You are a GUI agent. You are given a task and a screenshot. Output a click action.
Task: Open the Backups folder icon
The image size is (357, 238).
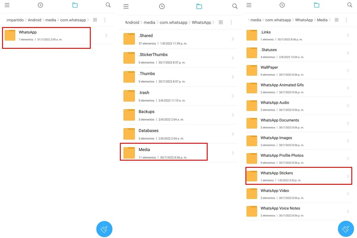[x=129, y=115]
